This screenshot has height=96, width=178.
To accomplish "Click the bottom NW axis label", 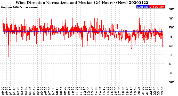I will (x=171, y=82).
